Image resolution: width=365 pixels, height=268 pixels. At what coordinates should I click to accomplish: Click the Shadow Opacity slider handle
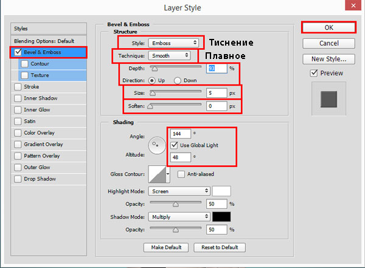click(176, 230)
